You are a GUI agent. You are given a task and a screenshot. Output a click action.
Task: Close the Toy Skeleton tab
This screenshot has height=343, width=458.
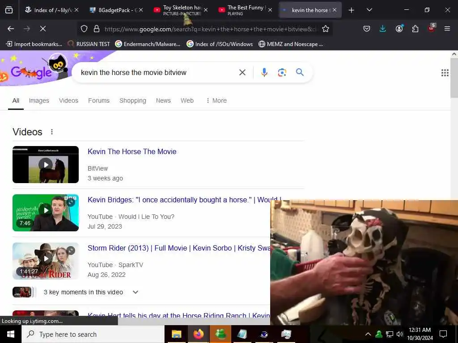click(206, 10)
